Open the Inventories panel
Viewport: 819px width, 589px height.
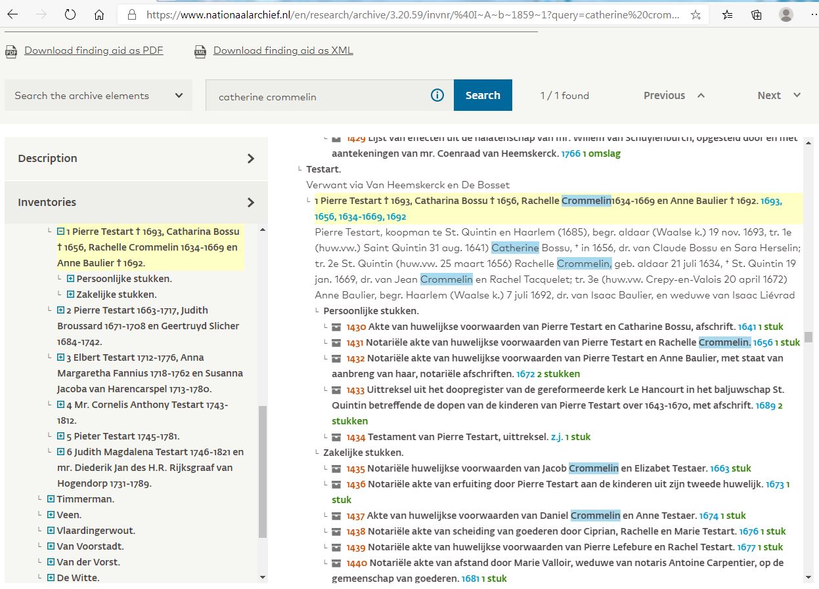[136, 202]
